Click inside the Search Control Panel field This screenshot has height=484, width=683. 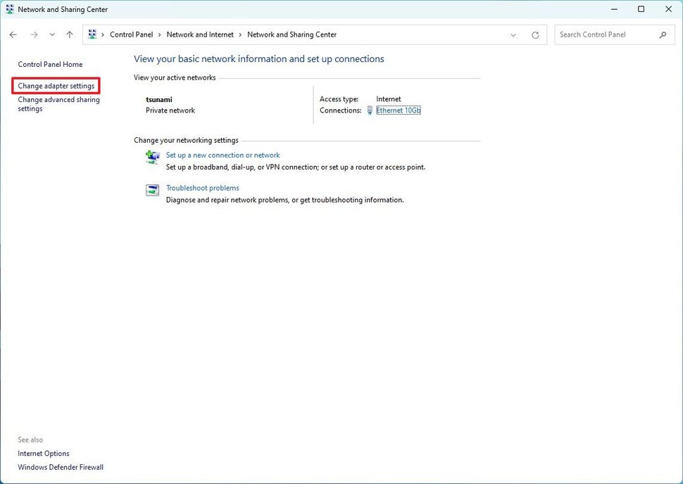[606, 34]
